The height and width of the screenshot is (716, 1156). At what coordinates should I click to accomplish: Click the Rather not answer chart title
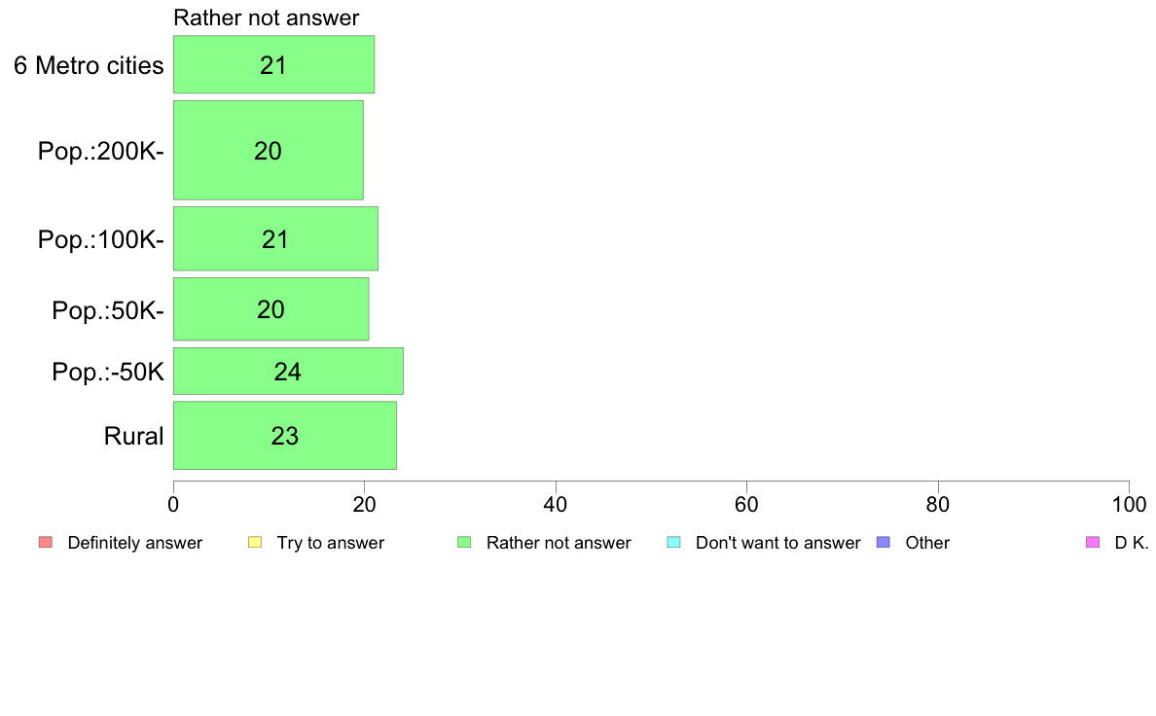(267, 18)
